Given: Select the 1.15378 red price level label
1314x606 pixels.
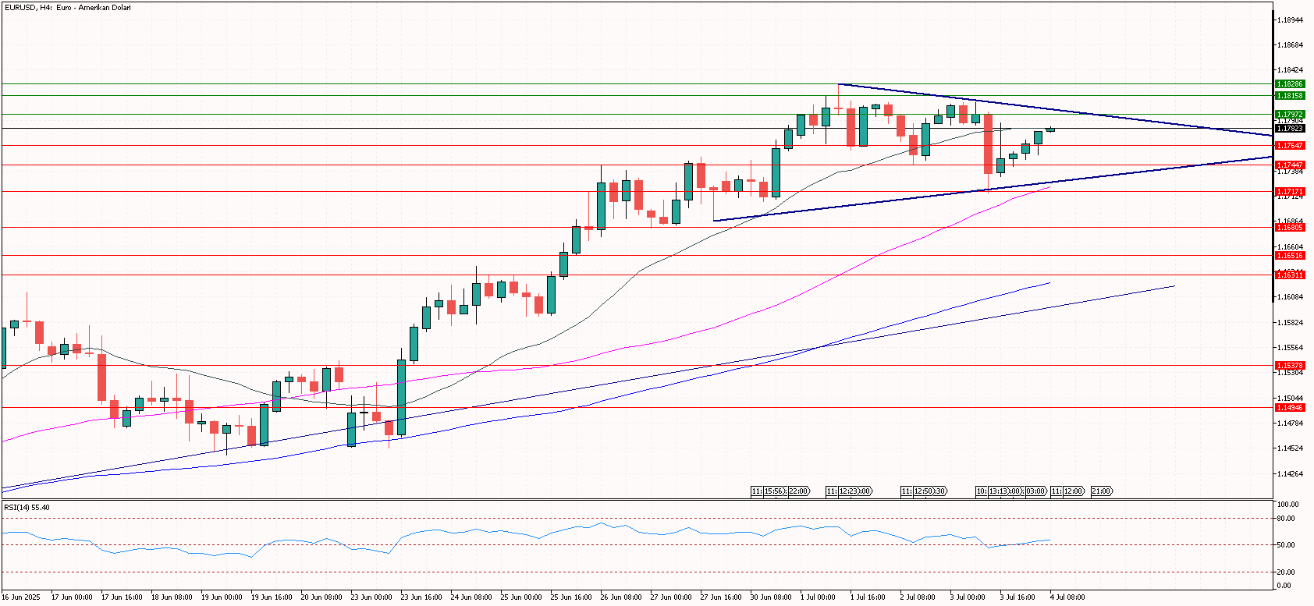Looking at the screenshot, I should 1290,365.
